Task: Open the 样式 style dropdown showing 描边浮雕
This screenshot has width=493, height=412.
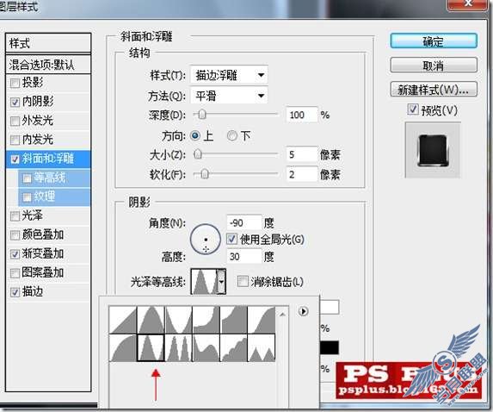Action: [229, 75]
